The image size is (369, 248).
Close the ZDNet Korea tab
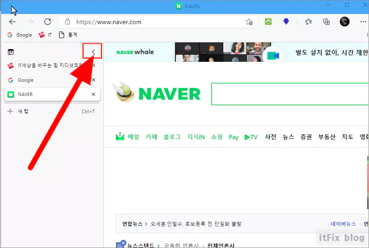pyautogui.click(x=94, y=66)
